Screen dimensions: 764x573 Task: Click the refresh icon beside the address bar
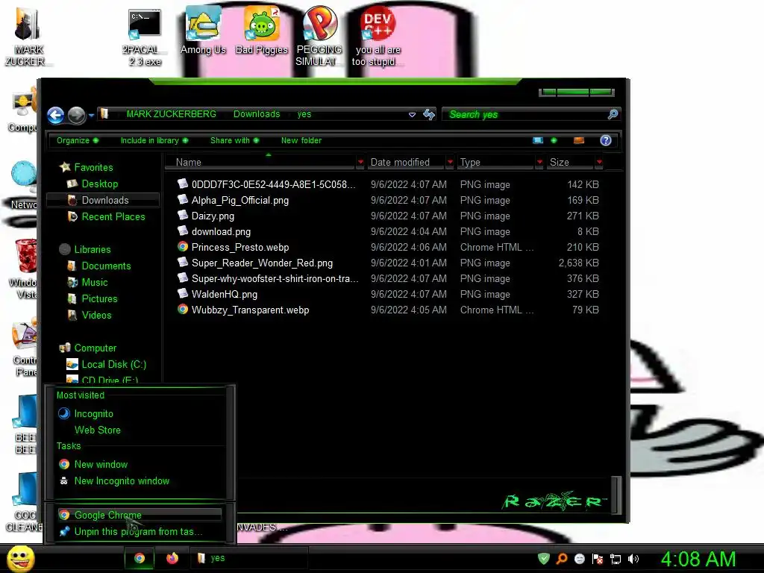(429, 114)
